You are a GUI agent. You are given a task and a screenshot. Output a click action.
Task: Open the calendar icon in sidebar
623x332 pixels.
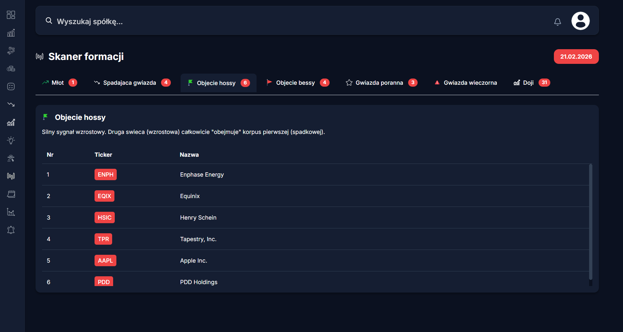point(11,194)
